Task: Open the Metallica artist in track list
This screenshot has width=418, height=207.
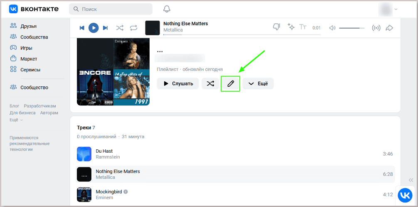Action: coord(106,177)
